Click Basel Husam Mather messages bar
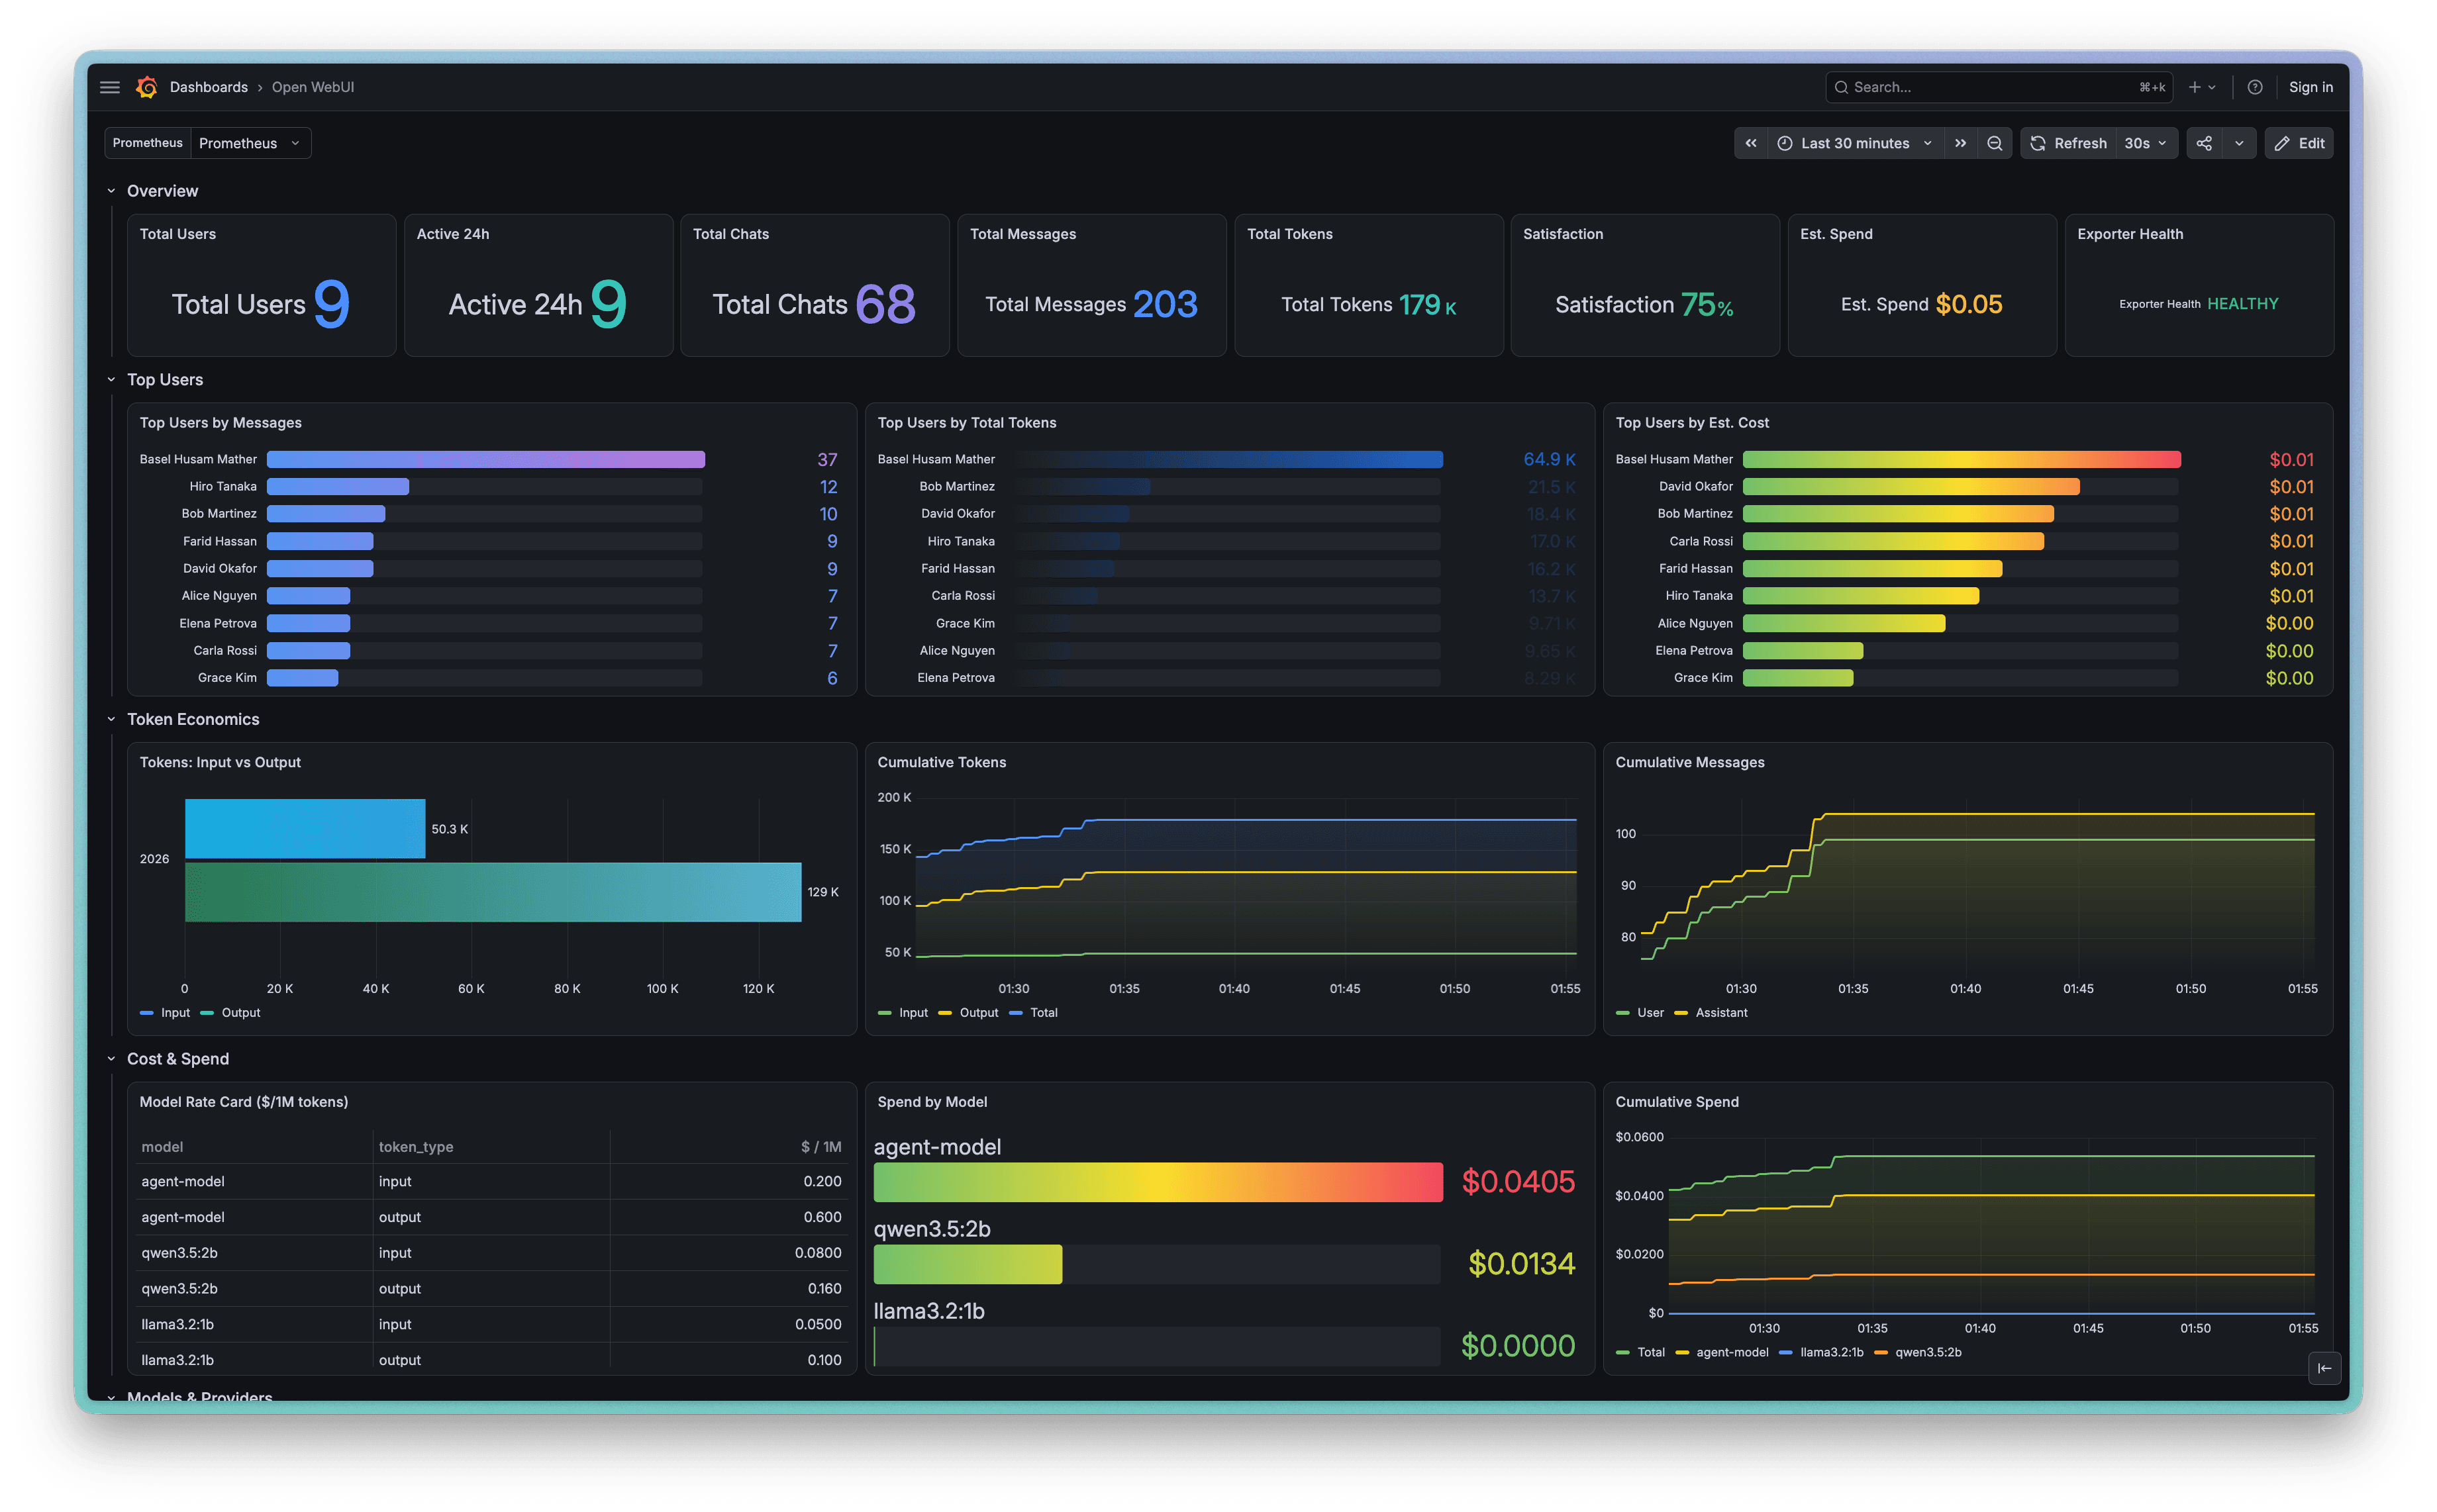This screenshot has width=2437, height=1512. pyautogui.click(x=485, y=459)
